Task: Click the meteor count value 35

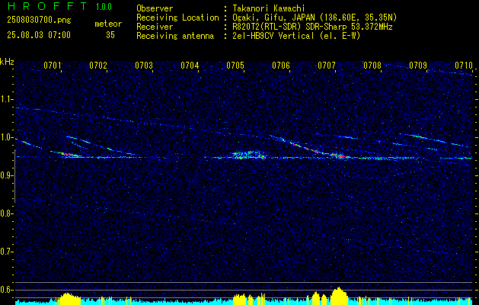Action: (x=110, y=35)
